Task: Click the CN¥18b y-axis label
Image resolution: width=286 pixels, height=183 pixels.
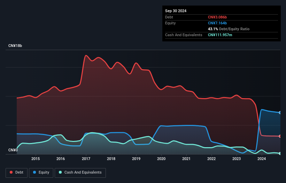Action: pos(15,46)
